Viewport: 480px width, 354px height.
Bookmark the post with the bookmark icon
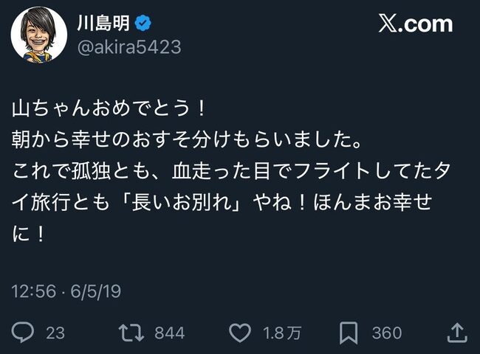coord(349,333)
